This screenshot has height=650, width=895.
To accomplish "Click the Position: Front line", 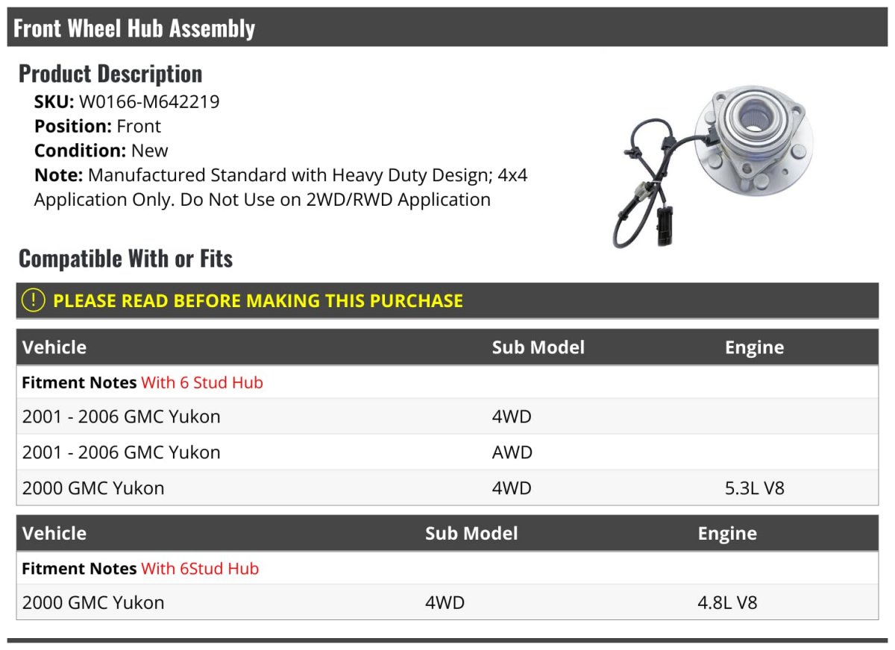I will tap(98, 126).
